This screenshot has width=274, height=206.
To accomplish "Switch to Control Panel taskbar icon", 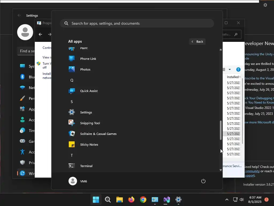I will (155, 200).
